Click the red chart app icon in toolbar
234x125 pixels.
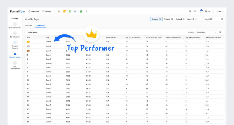pos(59,12)
